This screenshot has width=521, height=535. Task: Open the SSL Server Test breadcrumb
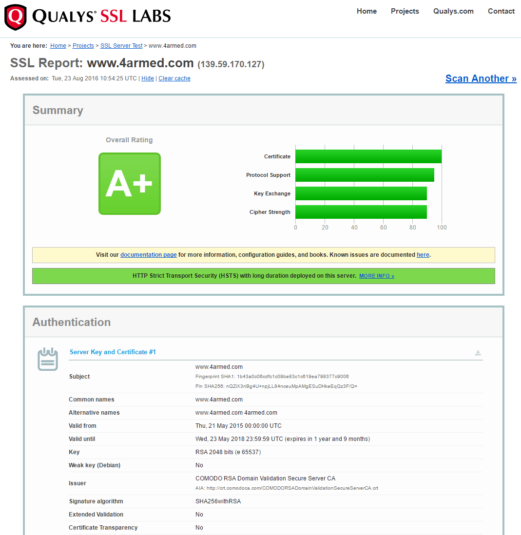[121, 46]
